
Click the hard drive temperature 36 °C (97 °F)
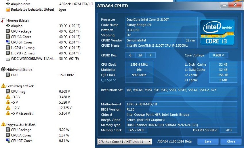tap(69, 58)
